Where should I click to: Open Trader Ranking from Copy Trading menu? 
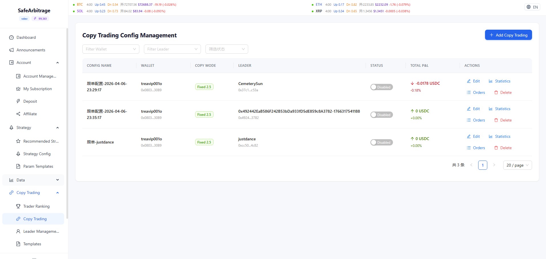37,206
